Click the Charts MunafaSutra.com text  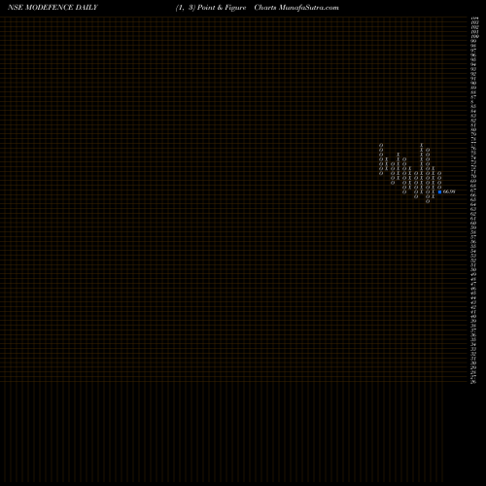pyautogui.click(x=296, y=8)
